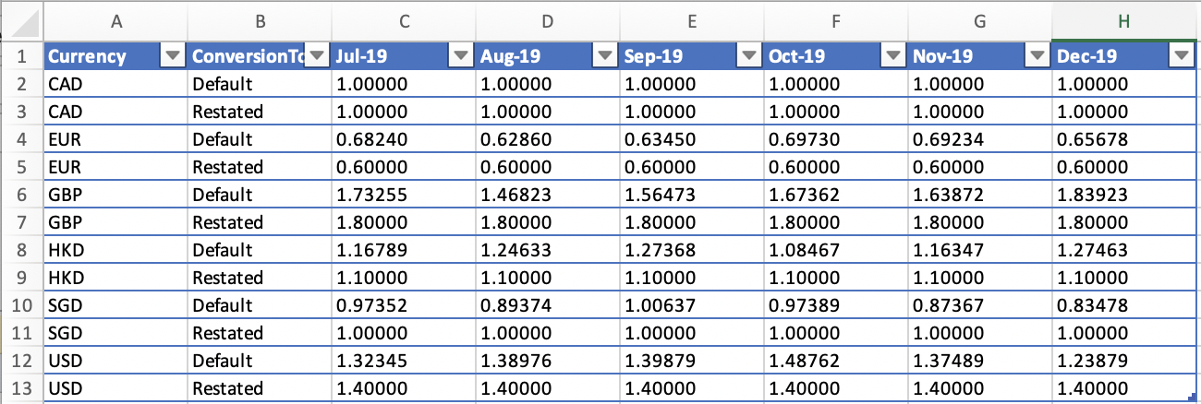Open the Currency column filter dropdown

(173, 56)
